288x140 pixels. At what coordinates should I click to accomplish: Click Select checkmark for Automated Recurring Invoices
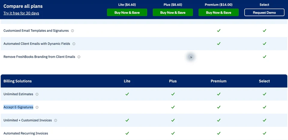pyautogui.click(x=264, y=133)
